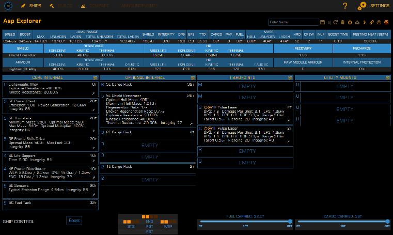Select the 2E Cargo Rack slot
The image size is (393, 235).
pos(148,134)
